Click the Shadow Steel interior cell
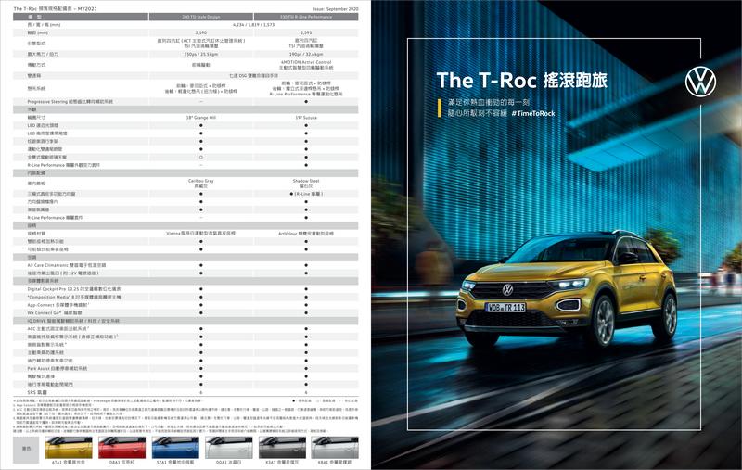Image resolution: width=742 pixels, height=470 pixels. click(x=306, y=184)
